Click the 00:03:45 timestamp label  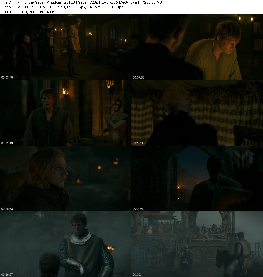point(7,78)
